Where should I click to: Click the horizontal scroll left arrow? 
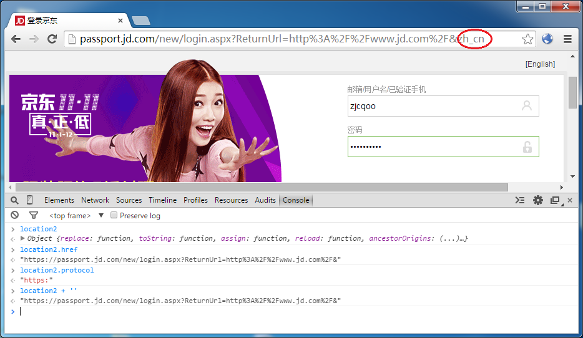click(11, 187)
